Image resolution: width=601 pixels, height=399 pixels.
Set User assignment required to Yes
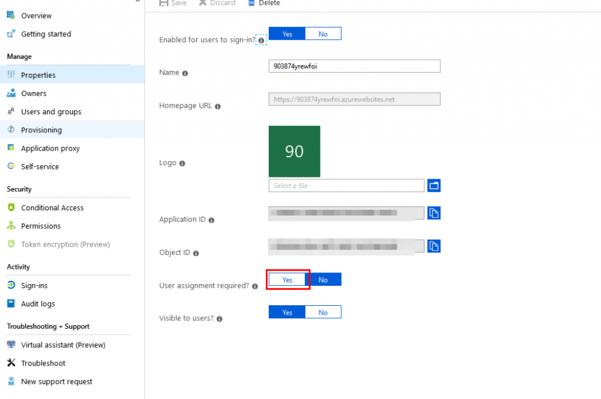[287, 279]
